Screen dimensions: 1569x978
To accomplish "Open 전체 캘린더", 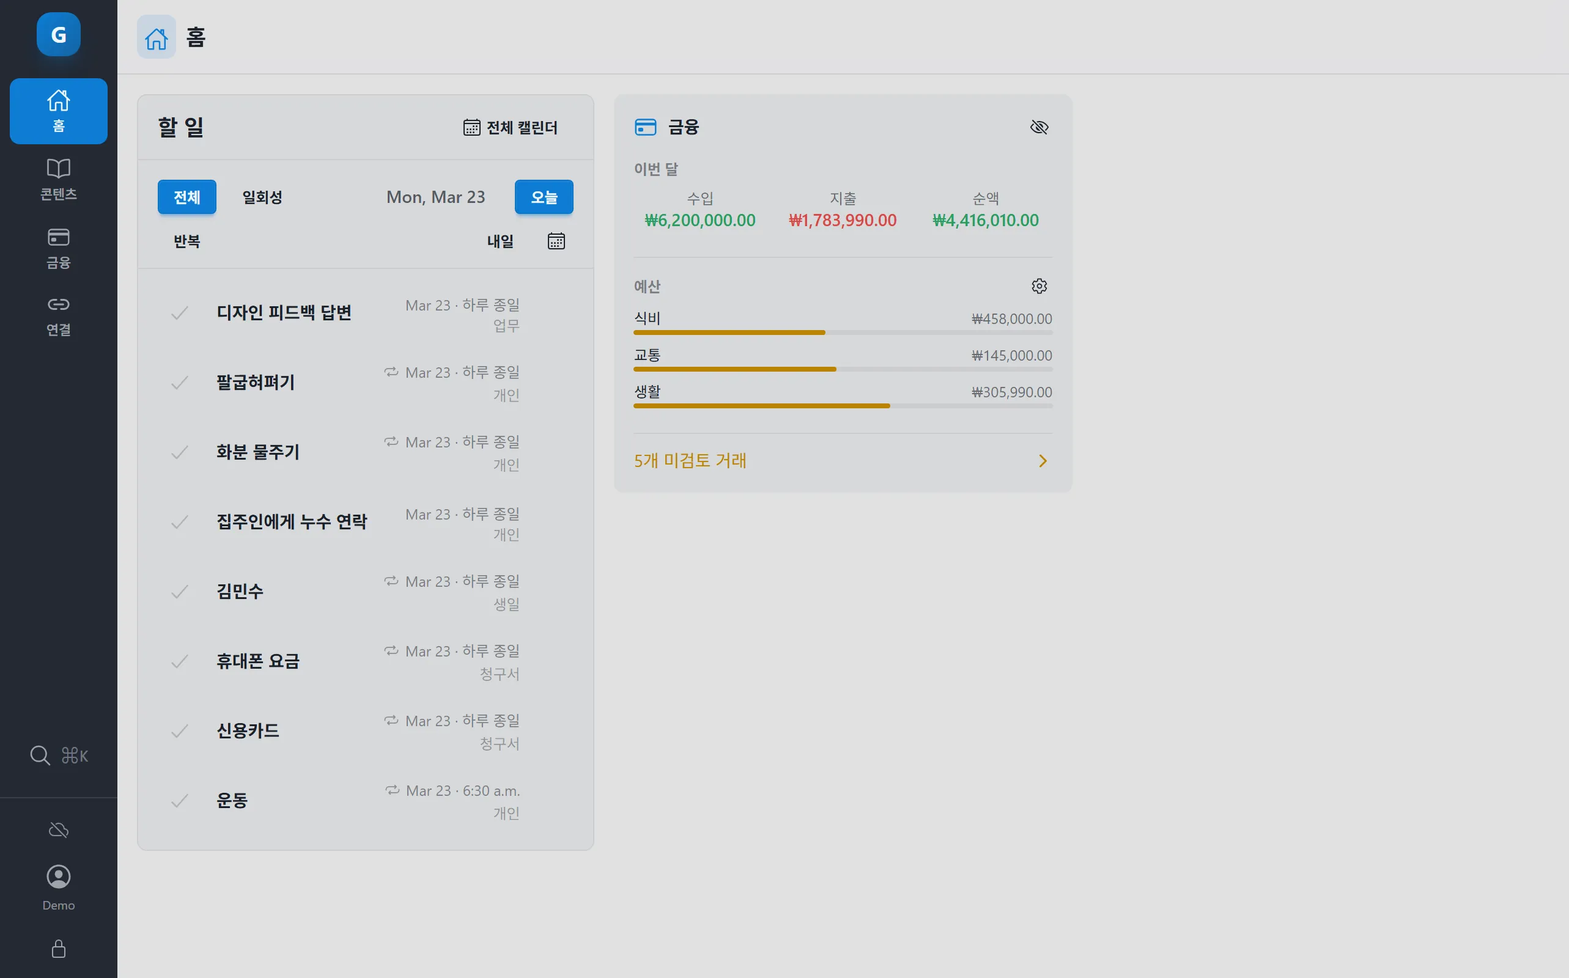I will [511, 127].
